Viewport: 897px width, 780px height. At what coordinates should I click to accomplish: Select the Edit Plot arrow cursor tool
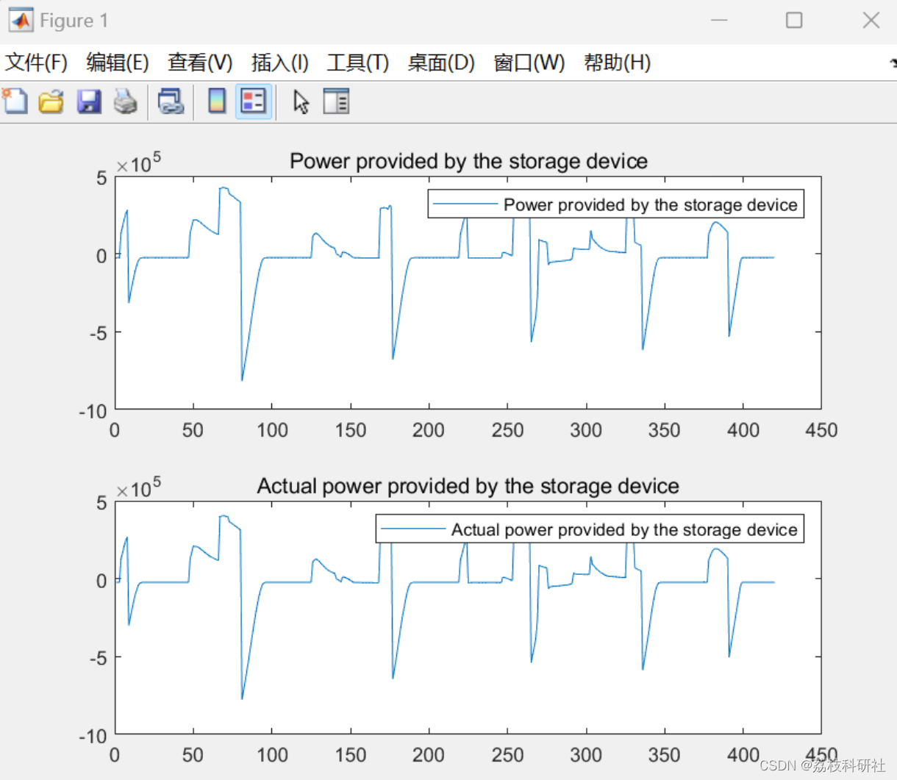coord(301,101)
